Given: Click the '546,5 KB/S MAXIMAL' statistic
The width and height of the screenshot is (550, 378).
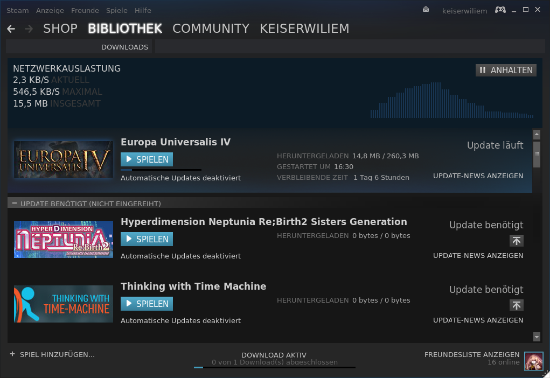Looking at the screenshot, I should (x=58, y=92).
